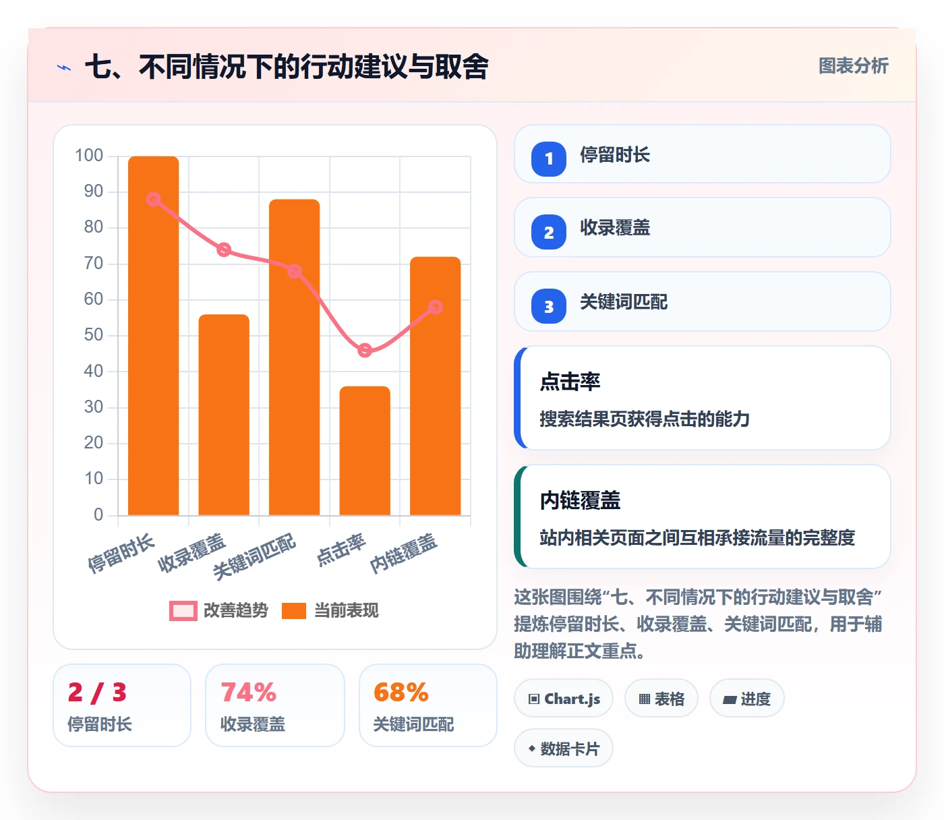This screenshot has width=944, height=820.
Task: Click the orange bar for 停留时长
Action: [x=154, y=336]
